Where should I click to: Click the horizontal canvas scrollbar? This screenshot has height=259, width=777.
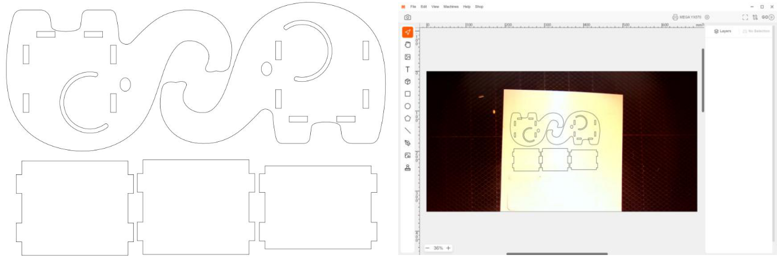(557, 253)
